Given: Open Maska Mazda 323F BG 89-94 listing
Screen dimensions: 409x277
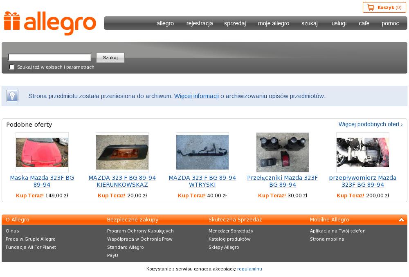Looking at the screenshot, I should click(x=42, y=181).
